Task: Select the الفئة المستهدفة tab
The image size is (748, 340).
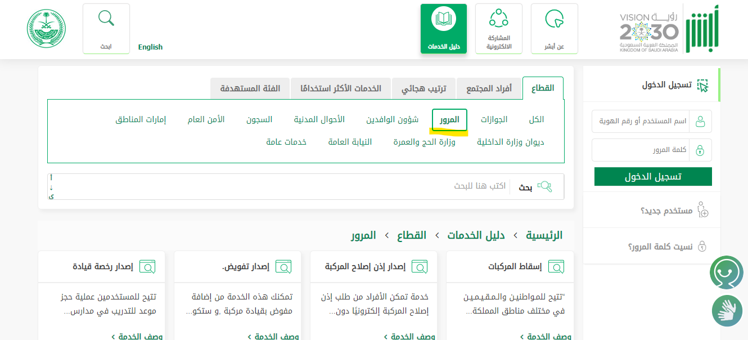Action: [250, 88]
